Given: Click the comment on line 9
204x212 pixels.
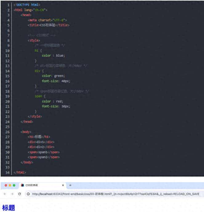Looking at the screenshot, I should pyautogui.click(x=50, y=45).
